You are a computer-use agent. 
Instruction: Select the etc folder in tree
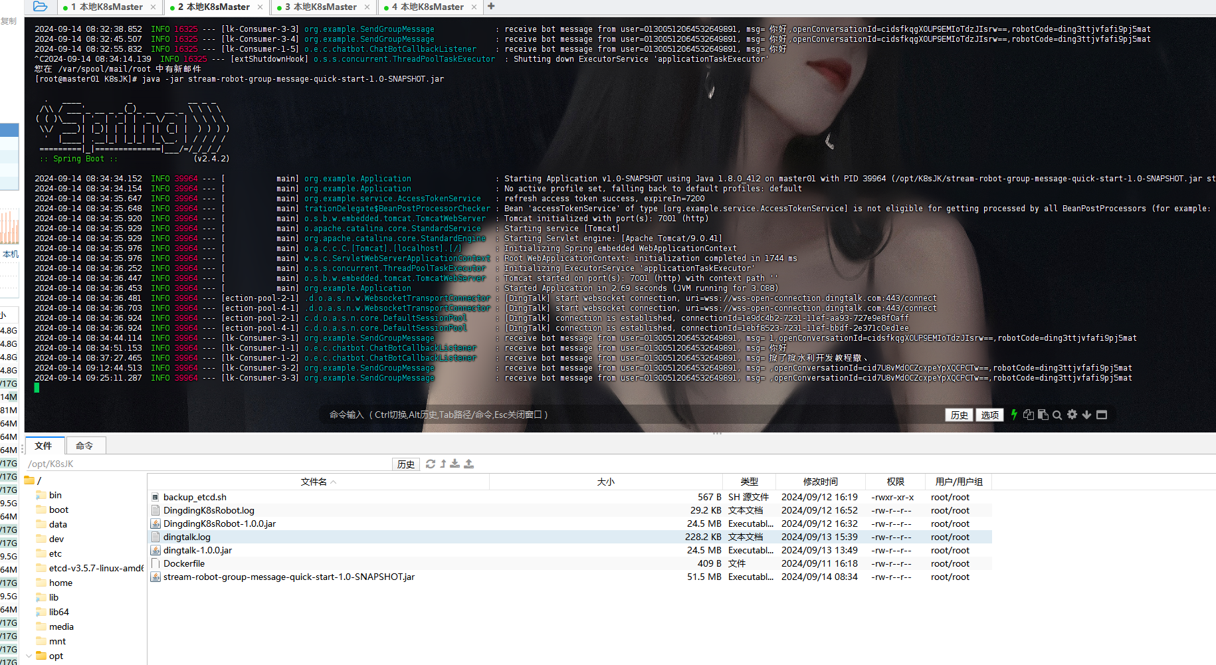(x=55, y=553)
